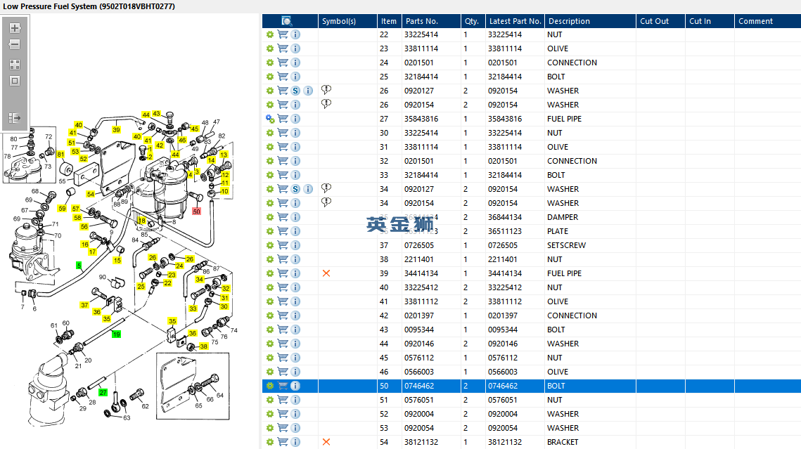Add item 46 OLIVE 0566003 to cart

click(283, 372)
